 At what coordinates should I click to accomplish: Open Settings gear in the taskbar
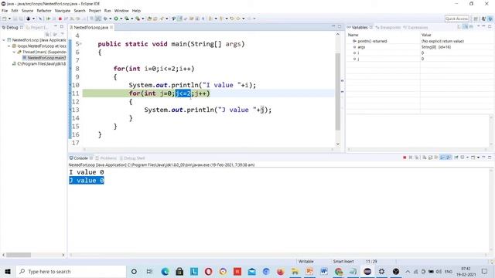point(381,271)
